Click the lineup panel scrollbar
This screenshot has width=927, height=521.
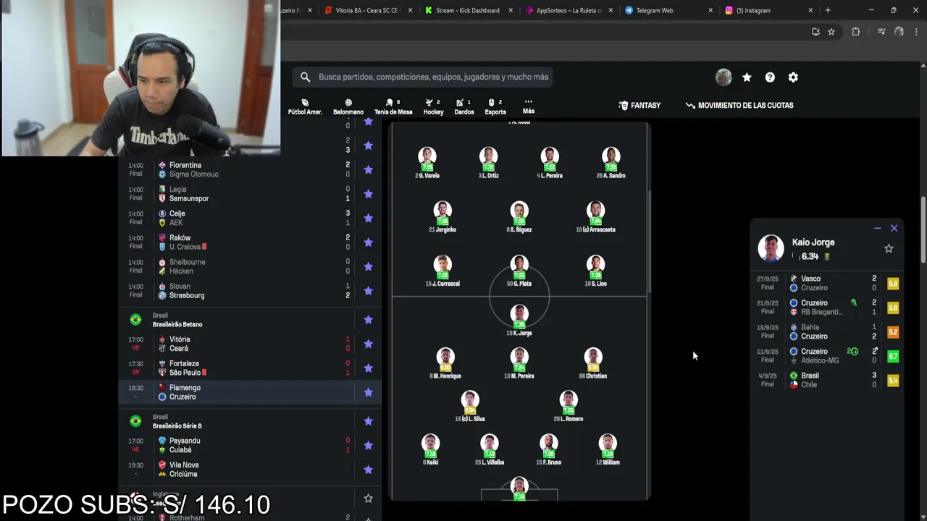[648, 242]
